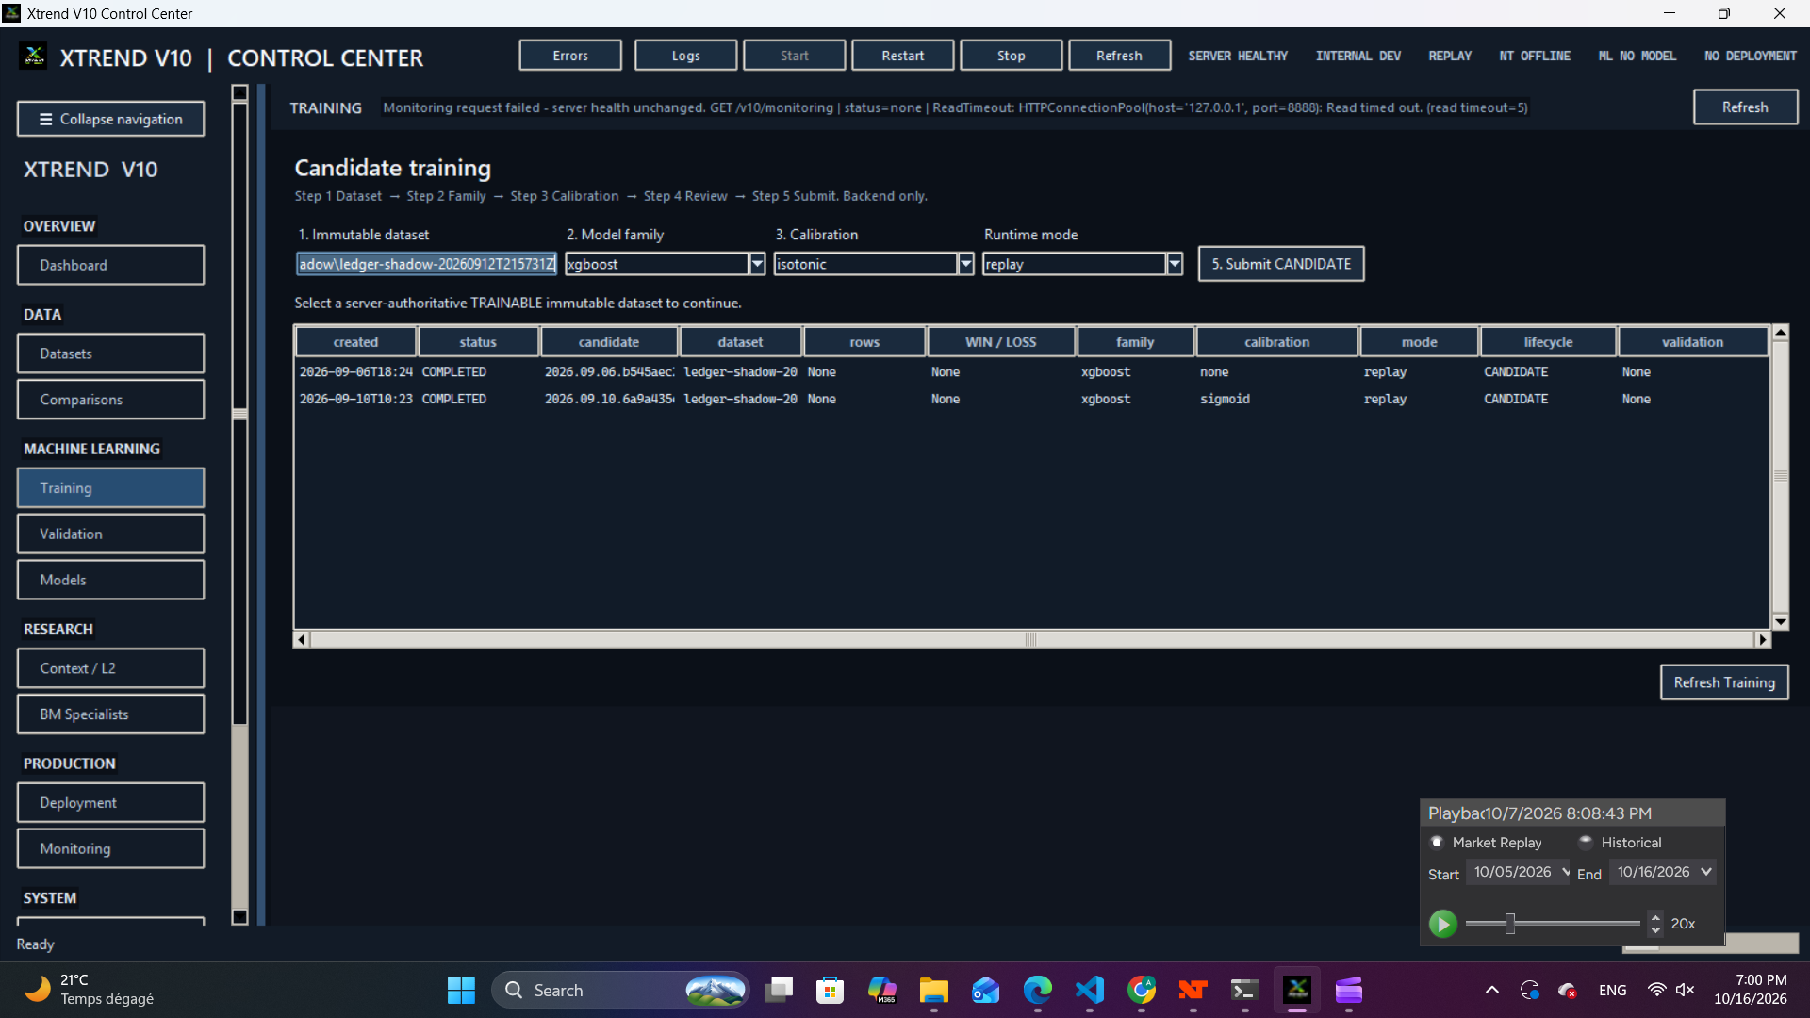Viewport: 1810px width, 1018px height.
Task: Start playback with the green play button
Action: tap(1442, 924)
